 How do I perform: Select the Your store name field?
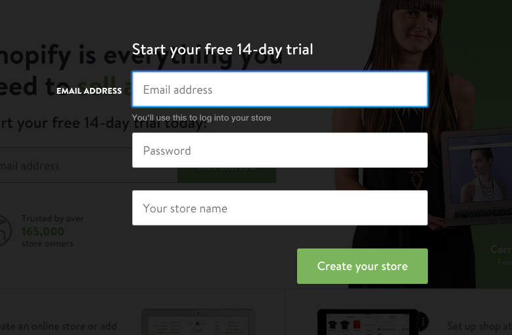point(280,208)
